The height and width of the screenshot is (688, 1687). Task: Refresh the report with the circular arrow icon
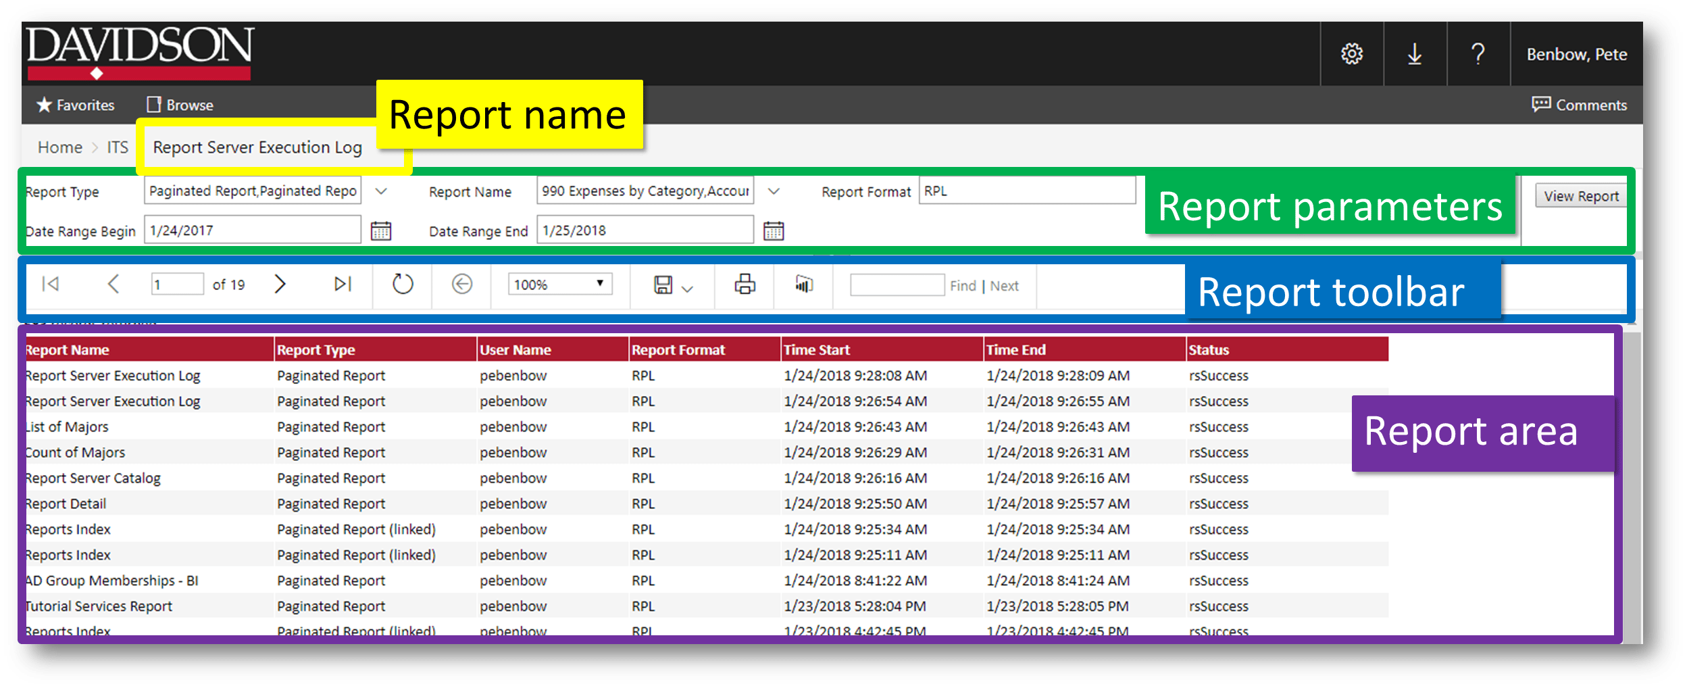coord(402,285)
